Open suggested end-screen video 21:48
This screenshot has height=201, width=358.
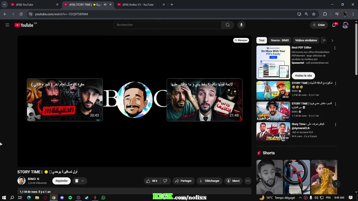204,100
